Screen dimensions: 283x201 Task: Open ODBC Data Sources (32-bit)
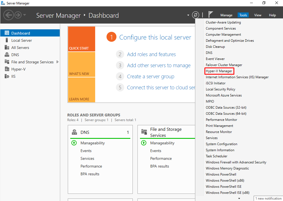coord(226,108)
